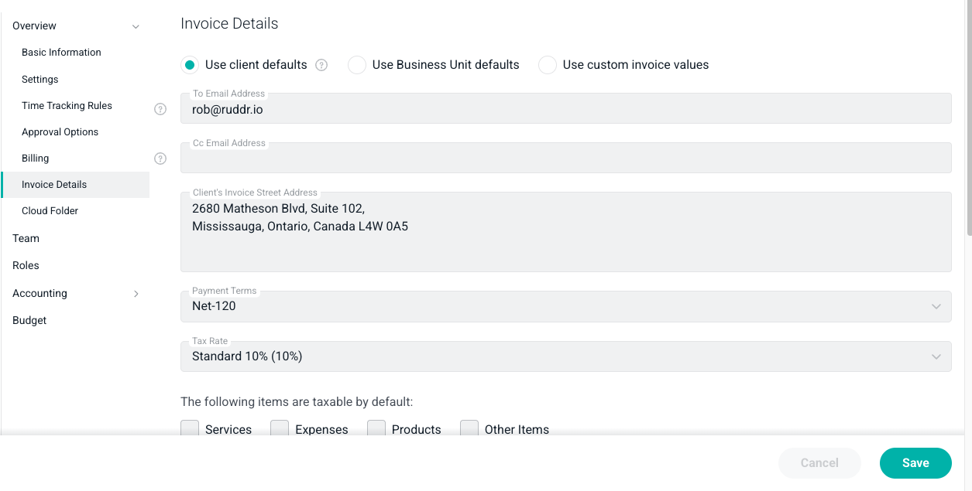972x491 pixels.
Task: Open the Tax Rate dropdown
Action: [x=566, y=356]
